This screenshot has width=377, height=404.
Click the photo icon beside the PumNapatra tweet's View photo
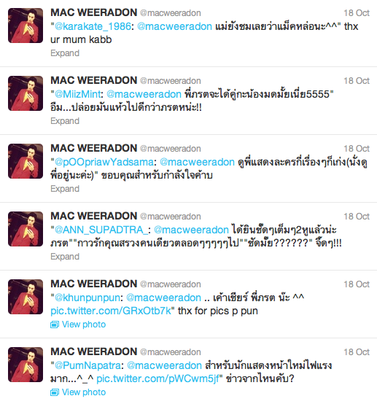pyautogui.click(x=55, y=392)
